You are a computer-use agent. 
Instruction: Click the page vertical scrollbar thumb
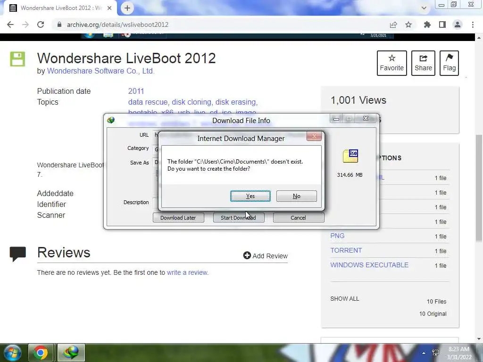(x=479, y=188)
